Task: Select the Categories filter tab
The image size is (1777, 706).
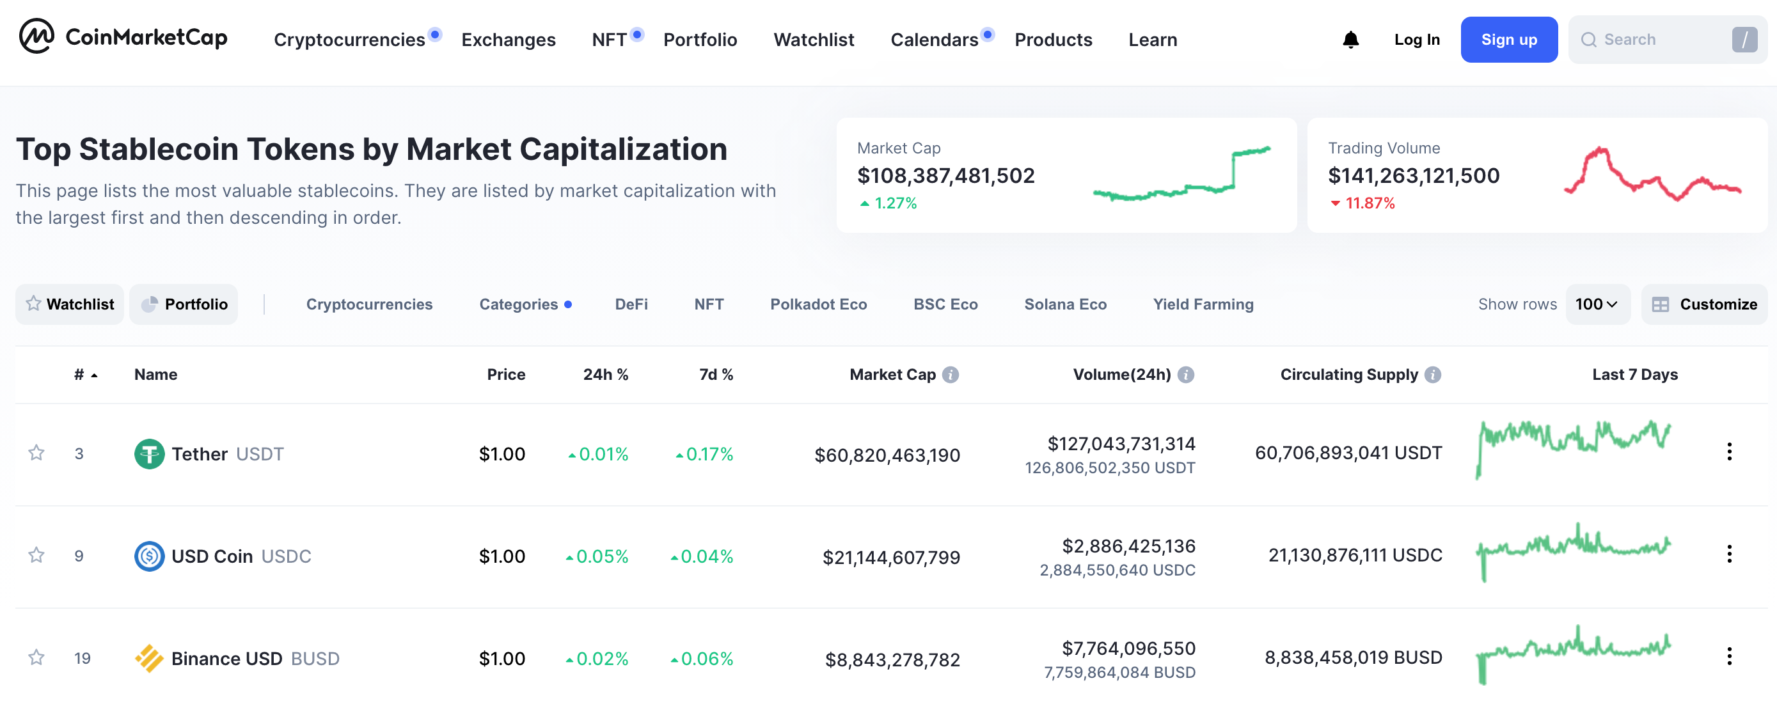Action: click(x=519, y=304)
